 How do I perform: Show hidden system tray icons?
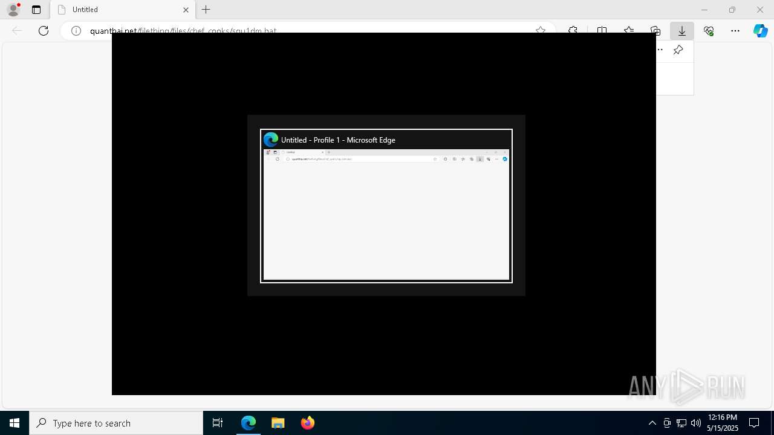click(x=652, y=423)
